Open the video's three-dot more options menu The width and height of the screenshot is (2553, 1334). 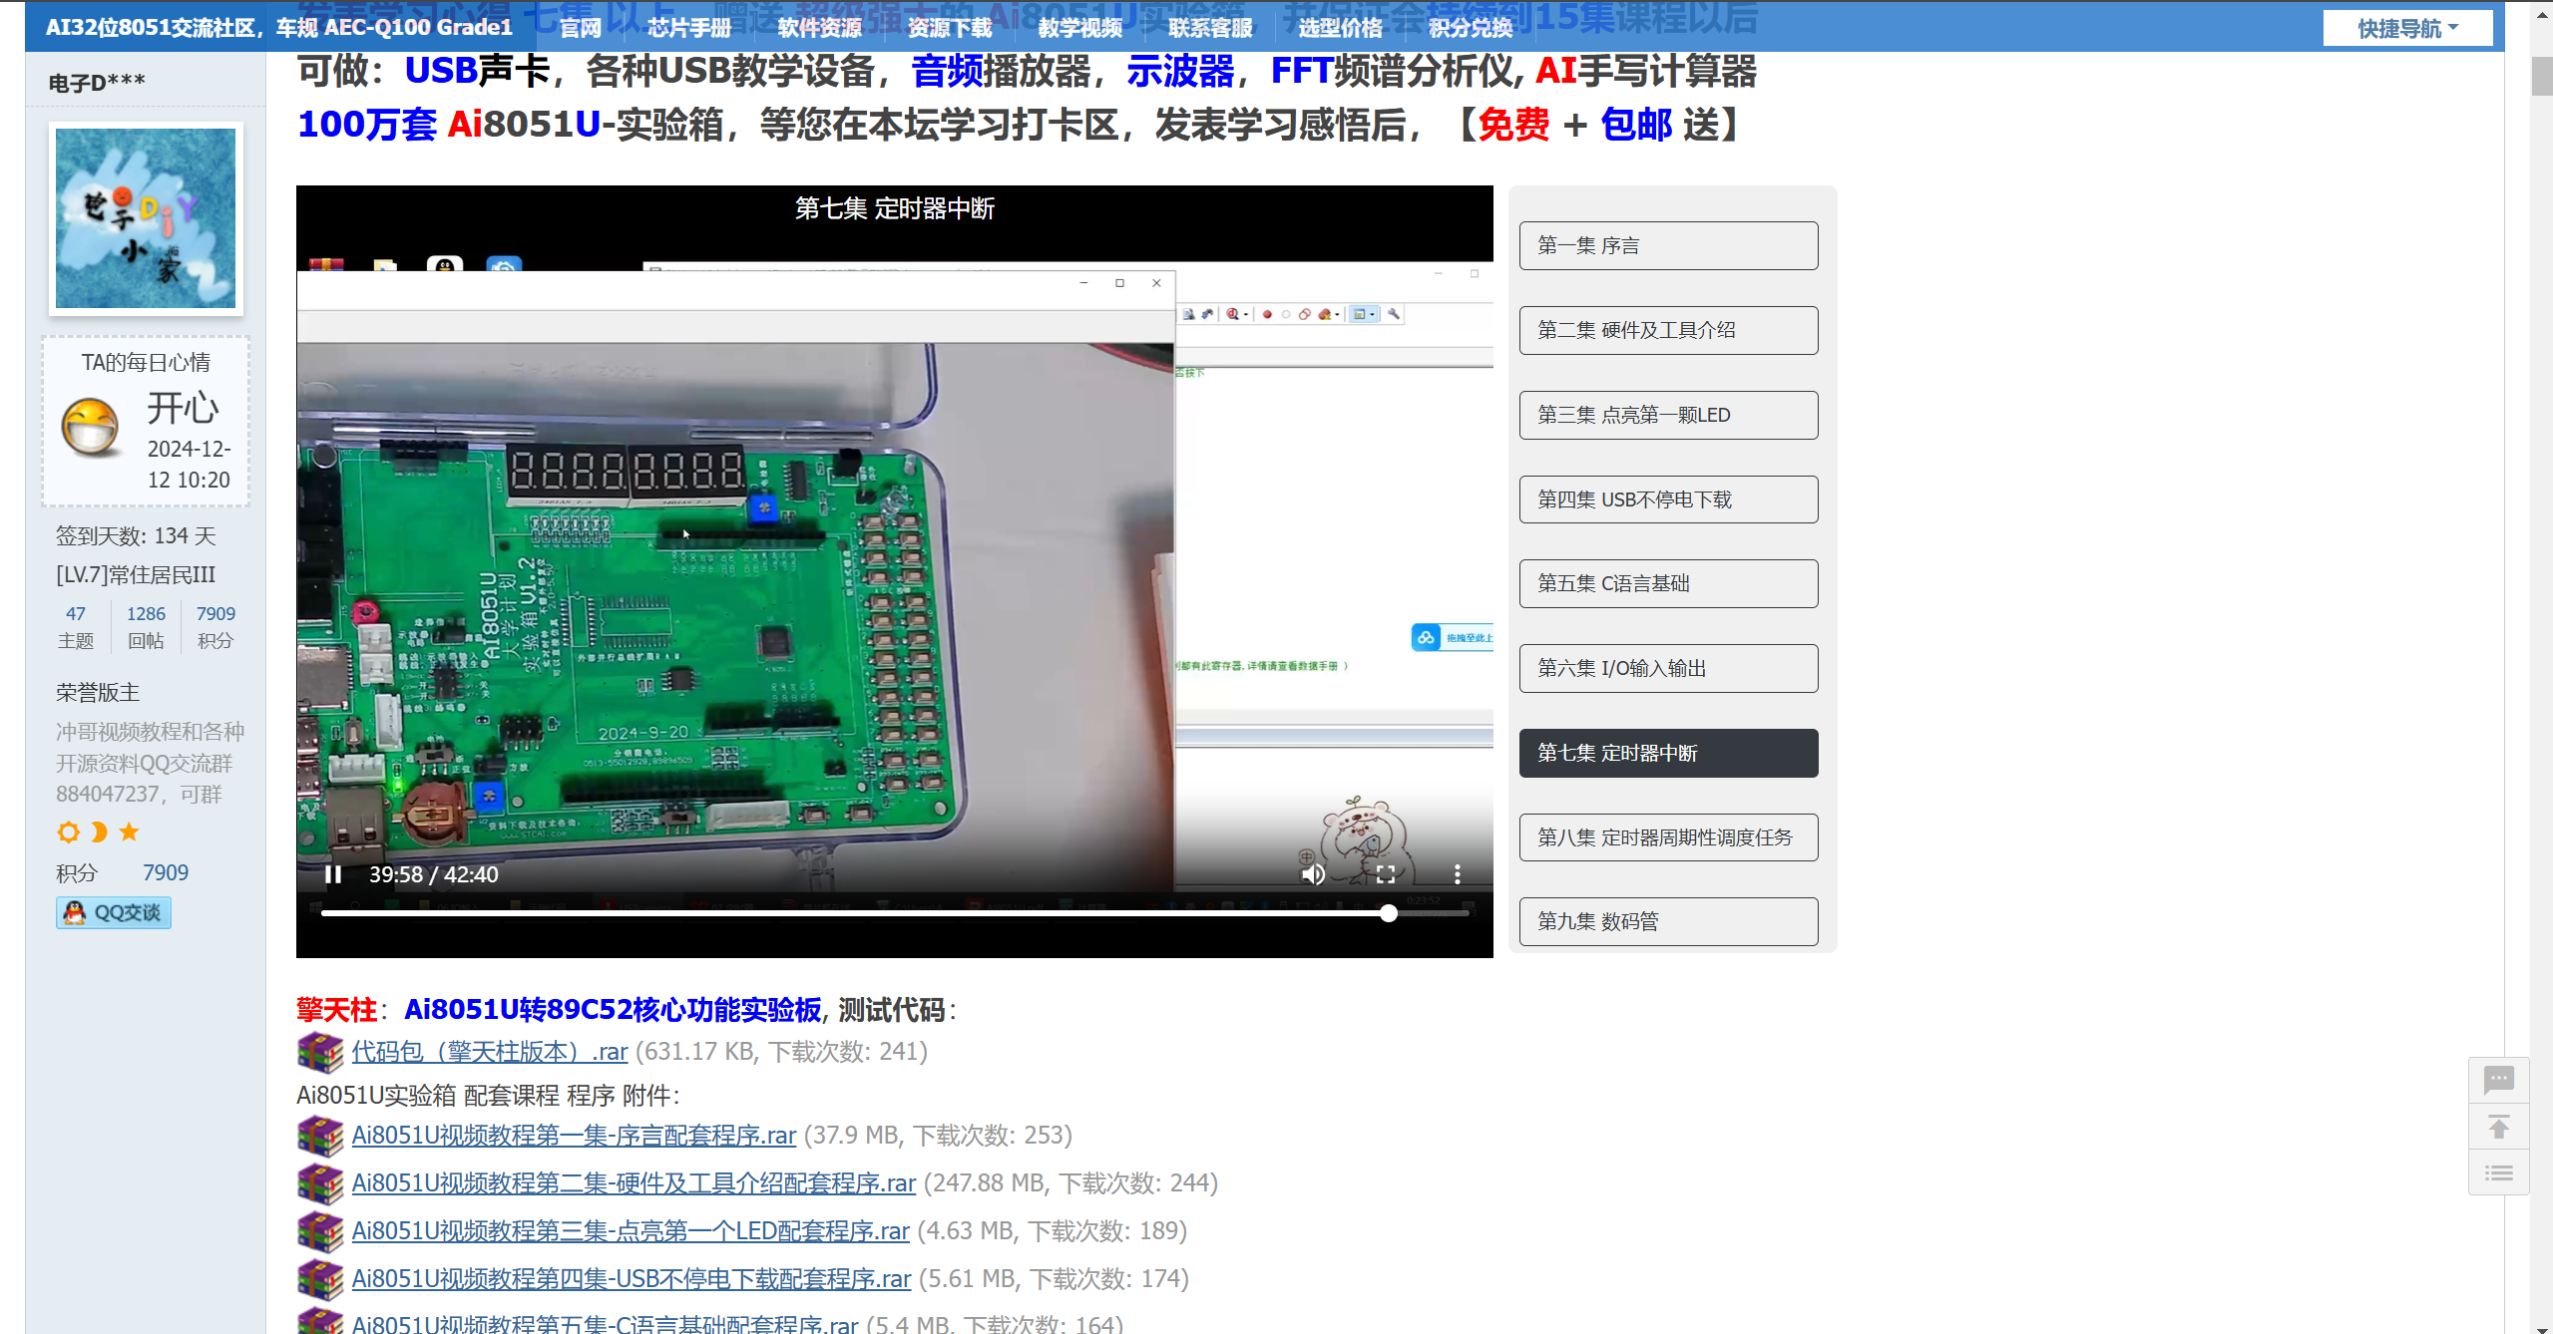[1458, 874]
